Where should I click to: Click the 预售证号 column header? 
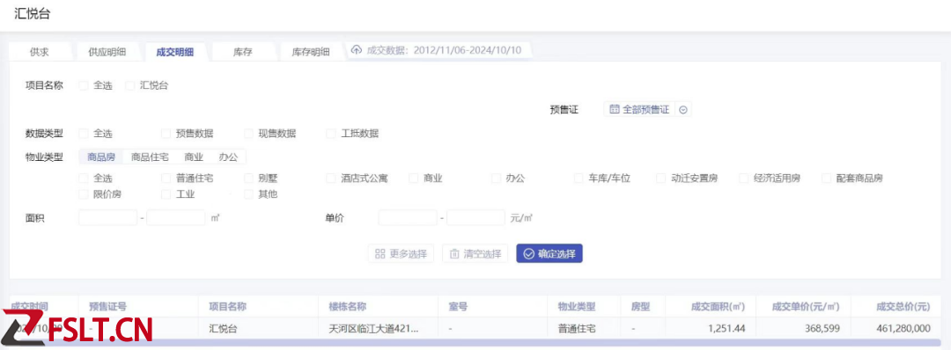(108, 306)
